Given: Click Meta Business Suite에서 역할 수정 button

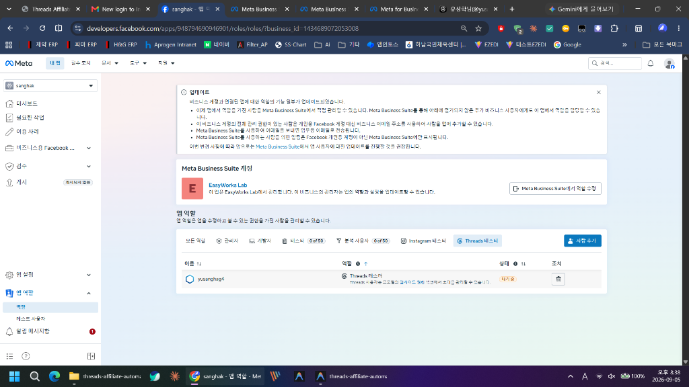Looking at the screenshot, I should [x=555, y=189].
